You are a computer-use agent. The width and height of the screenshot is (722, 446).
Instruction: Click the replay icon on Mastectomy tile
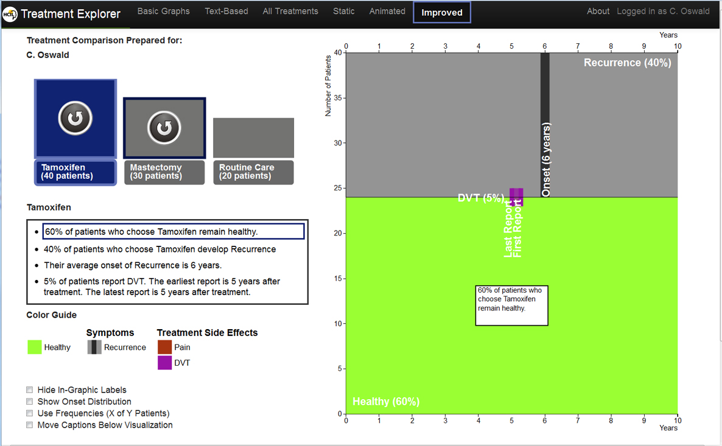pos(164,128)
